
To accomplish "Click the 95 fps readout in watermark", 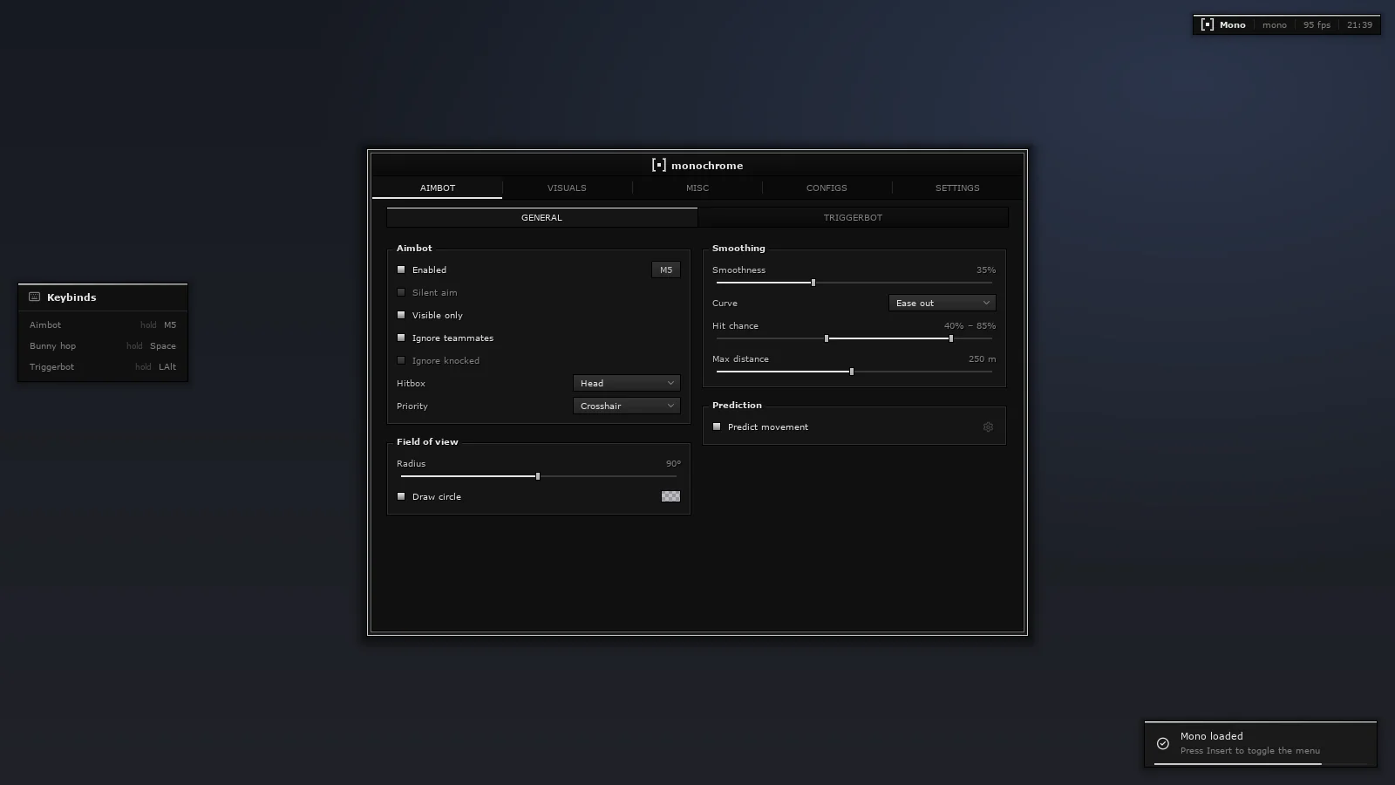I will [x=1317, y=24].
